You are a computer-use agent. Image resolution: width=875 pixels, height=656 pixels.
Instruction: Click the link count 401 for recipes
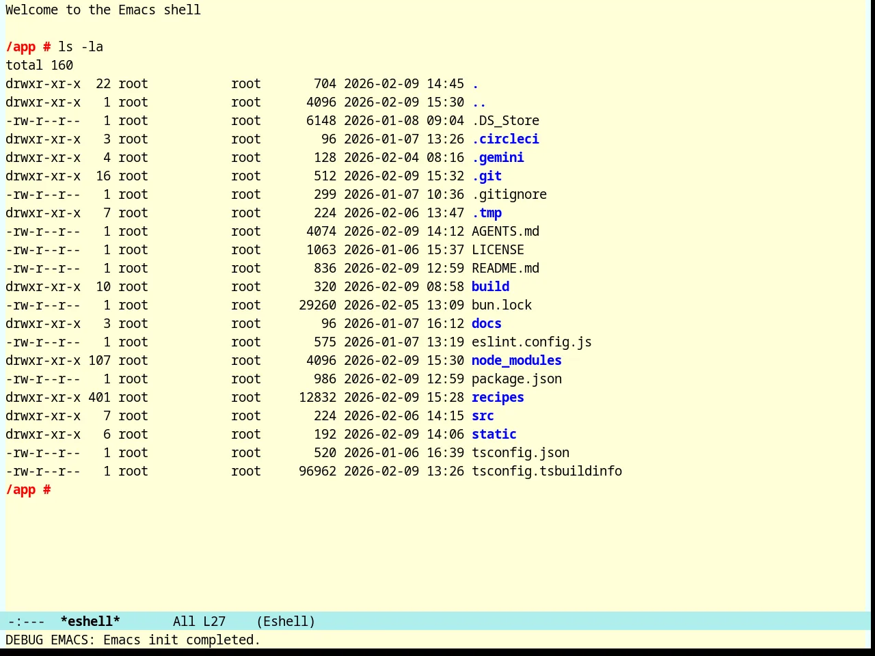[x=99, y=398]
